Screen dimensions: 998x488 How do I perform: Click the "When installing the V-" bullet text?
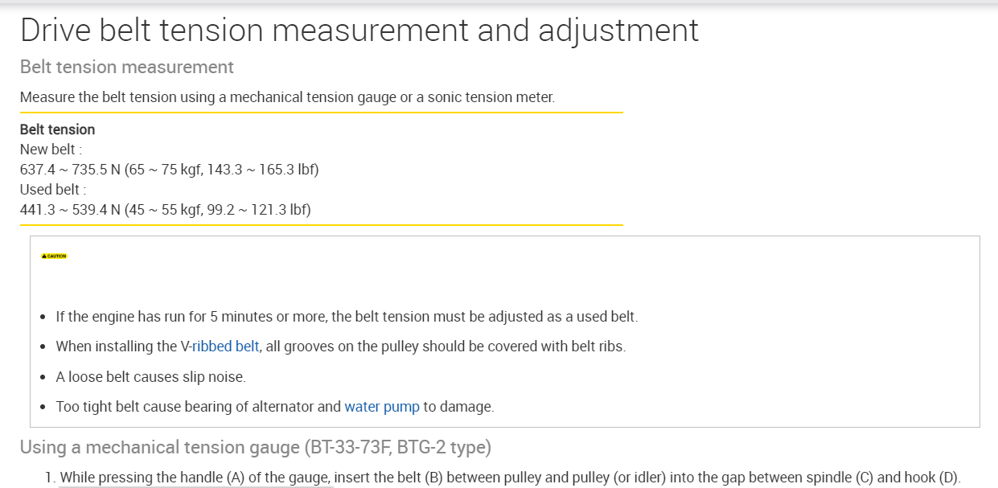121,347
